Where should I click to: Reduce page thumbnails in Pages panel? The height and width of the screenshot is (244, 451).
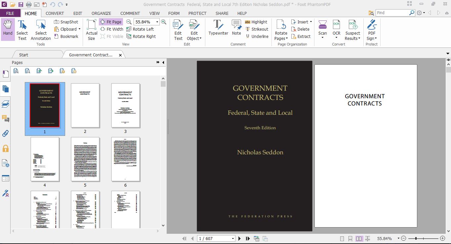tap(27, 71)
